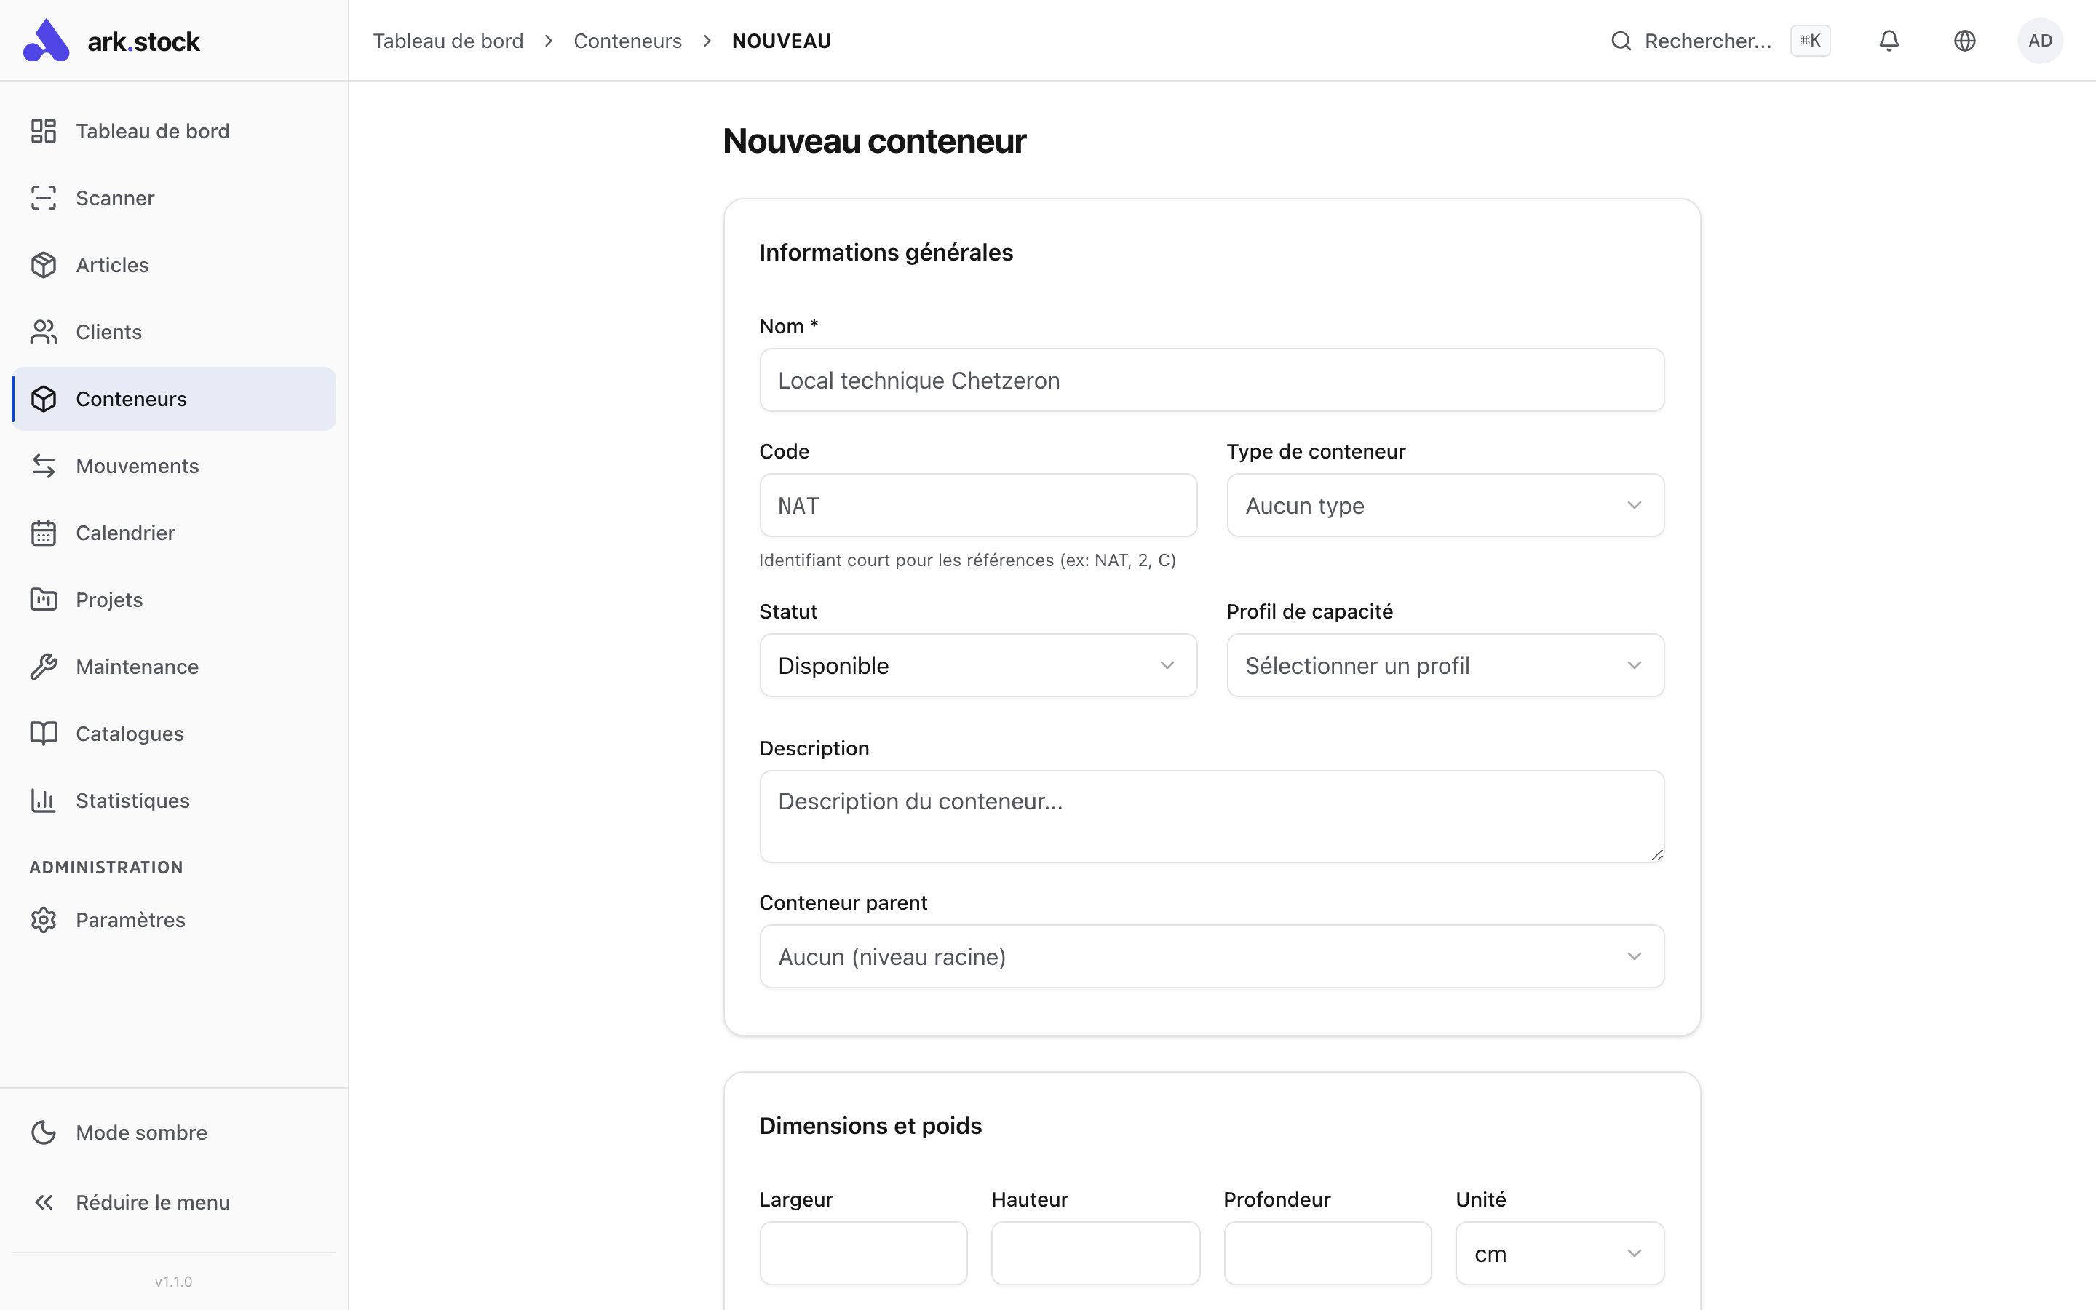Click the Conteneurs breadcrumb link
The image size is (2096, 1310).
coord(627,41)
